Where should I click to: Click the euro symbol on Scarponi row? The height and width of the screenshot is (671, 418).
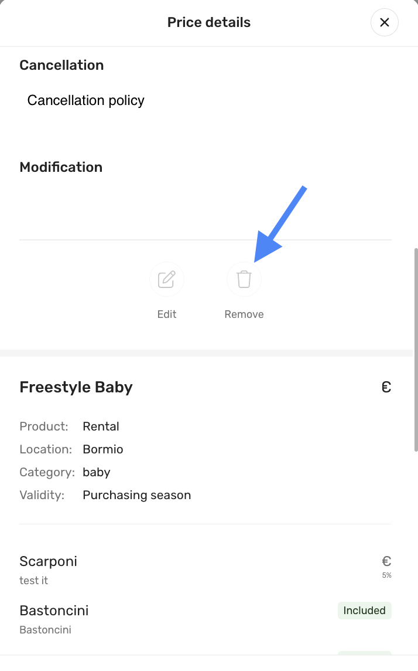coord(386,561)
